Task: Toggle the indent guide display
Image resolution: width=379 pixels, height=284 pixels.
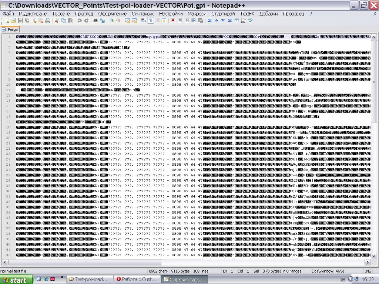Action: point(157,21)
